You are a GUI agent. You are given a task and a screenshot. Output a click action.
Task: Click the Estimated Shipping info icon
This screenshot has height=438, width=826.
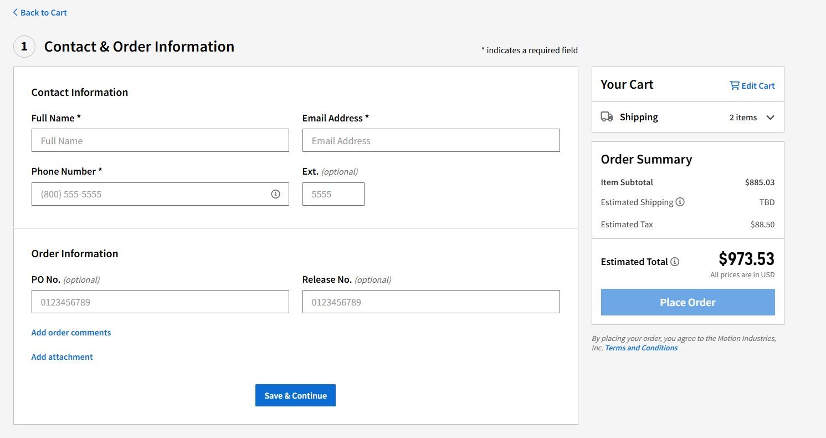point(680,202)
